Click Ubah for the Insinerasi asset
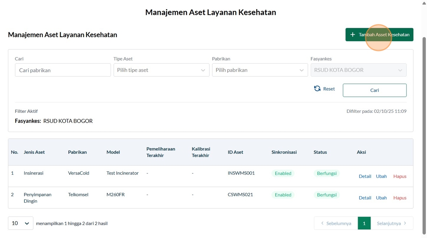The image size is (427, 238). (381, 176)
